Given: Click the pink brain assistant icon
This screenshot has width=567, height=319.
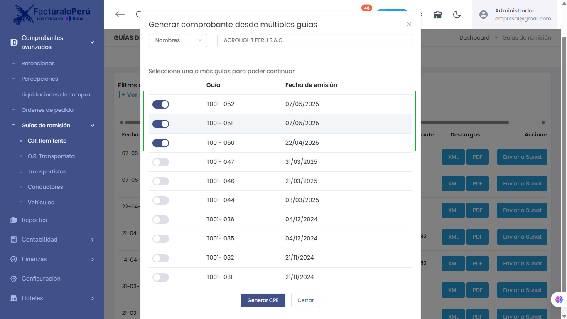Looking at the screenshot, I should point(559,299).
